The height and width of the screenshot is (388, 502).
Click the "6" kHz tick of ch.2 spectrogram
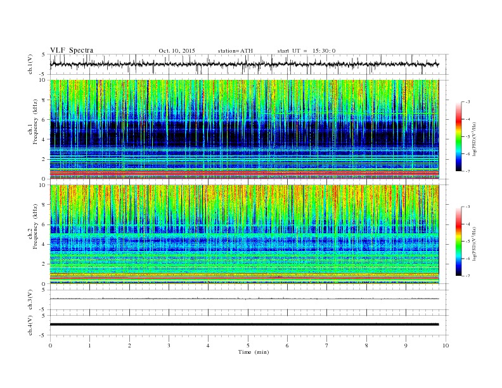point(44,224)
